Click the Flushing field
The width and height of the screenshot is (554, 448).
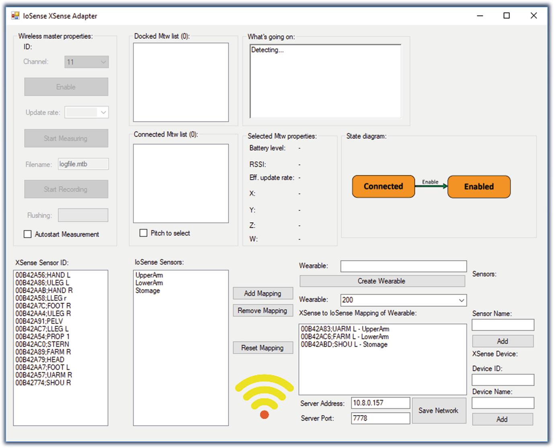pyautogui.click(x=83, y=215)
